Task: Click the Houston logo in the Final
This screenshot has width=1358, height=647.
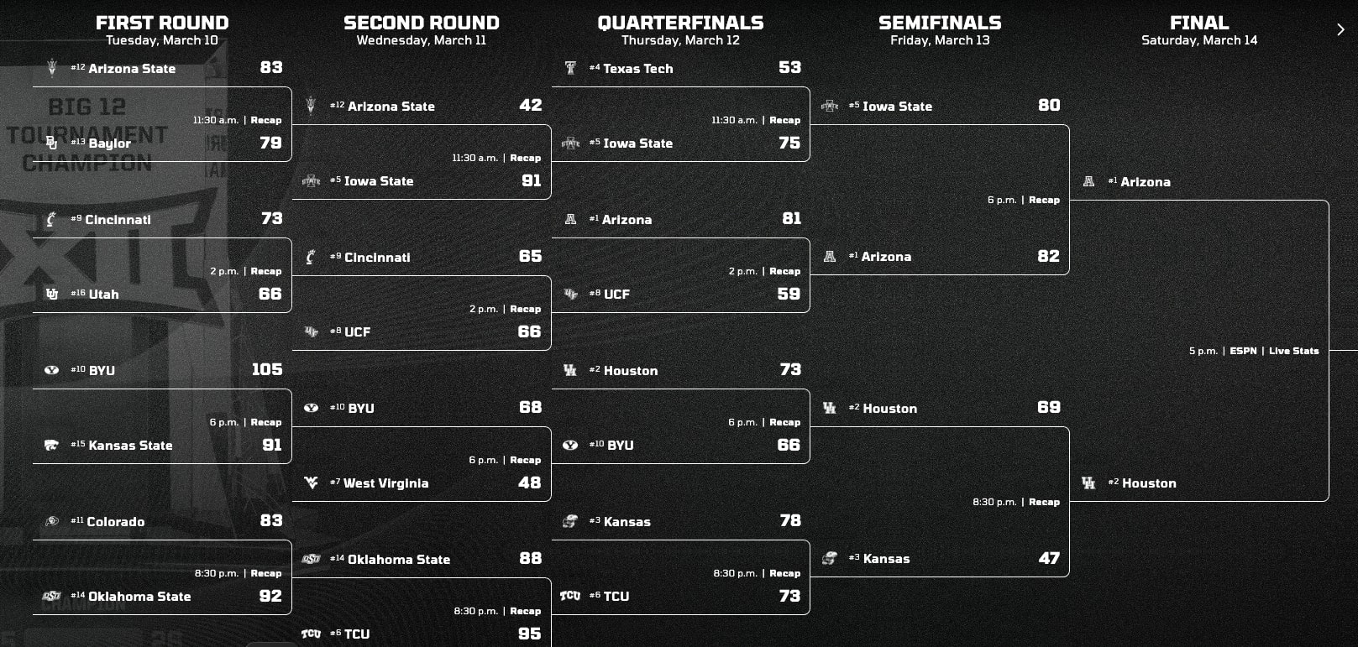Action: coord(1089,483)
